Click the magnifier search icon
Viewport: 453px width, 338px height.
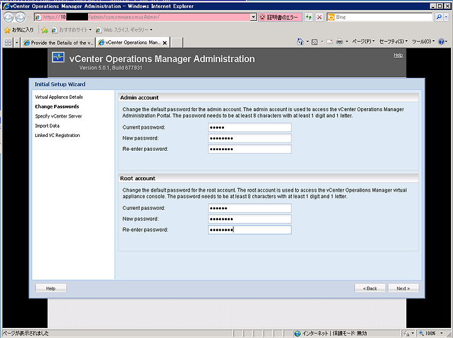439,17
